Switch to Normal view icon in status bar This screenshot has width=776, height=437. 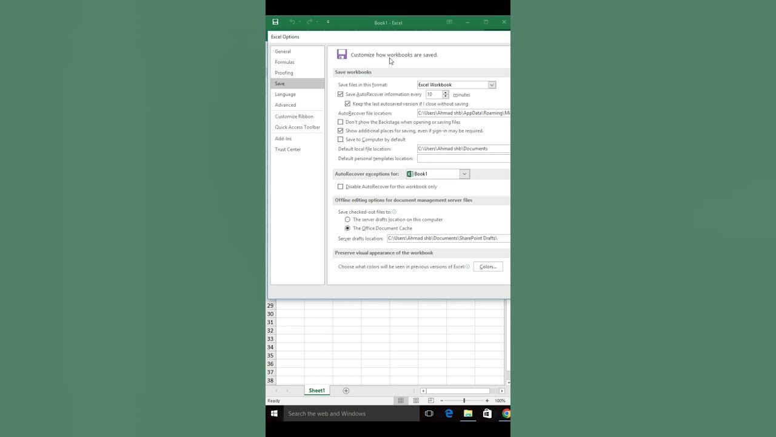tap(401, 401)
